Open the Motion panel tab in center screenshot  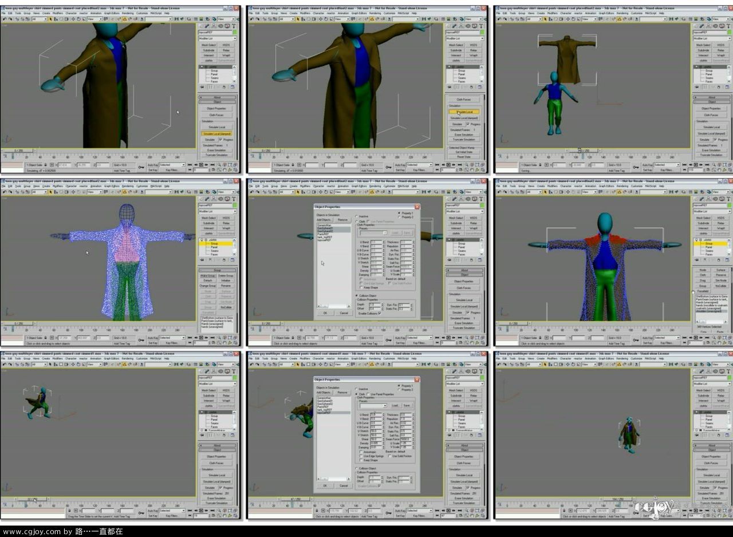(x=468, y=199)
